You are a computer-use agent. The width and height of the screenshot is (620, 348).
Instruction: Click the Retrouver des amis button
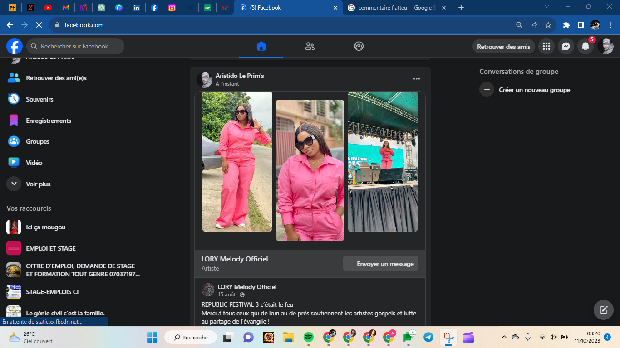[503, 47]
